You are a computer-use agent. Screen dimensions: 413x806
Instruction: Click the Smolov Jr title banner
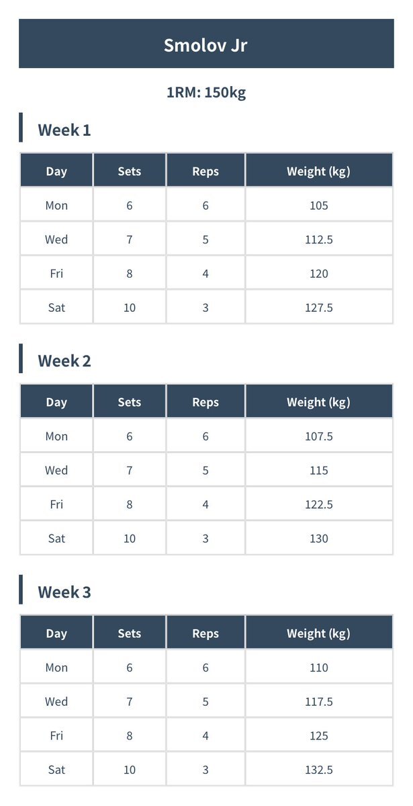207,44
